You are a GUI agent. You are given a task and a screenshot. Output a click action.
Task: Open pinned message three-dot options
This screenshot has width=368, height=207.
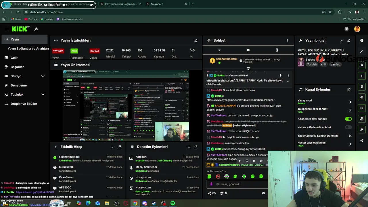[288, 75]
